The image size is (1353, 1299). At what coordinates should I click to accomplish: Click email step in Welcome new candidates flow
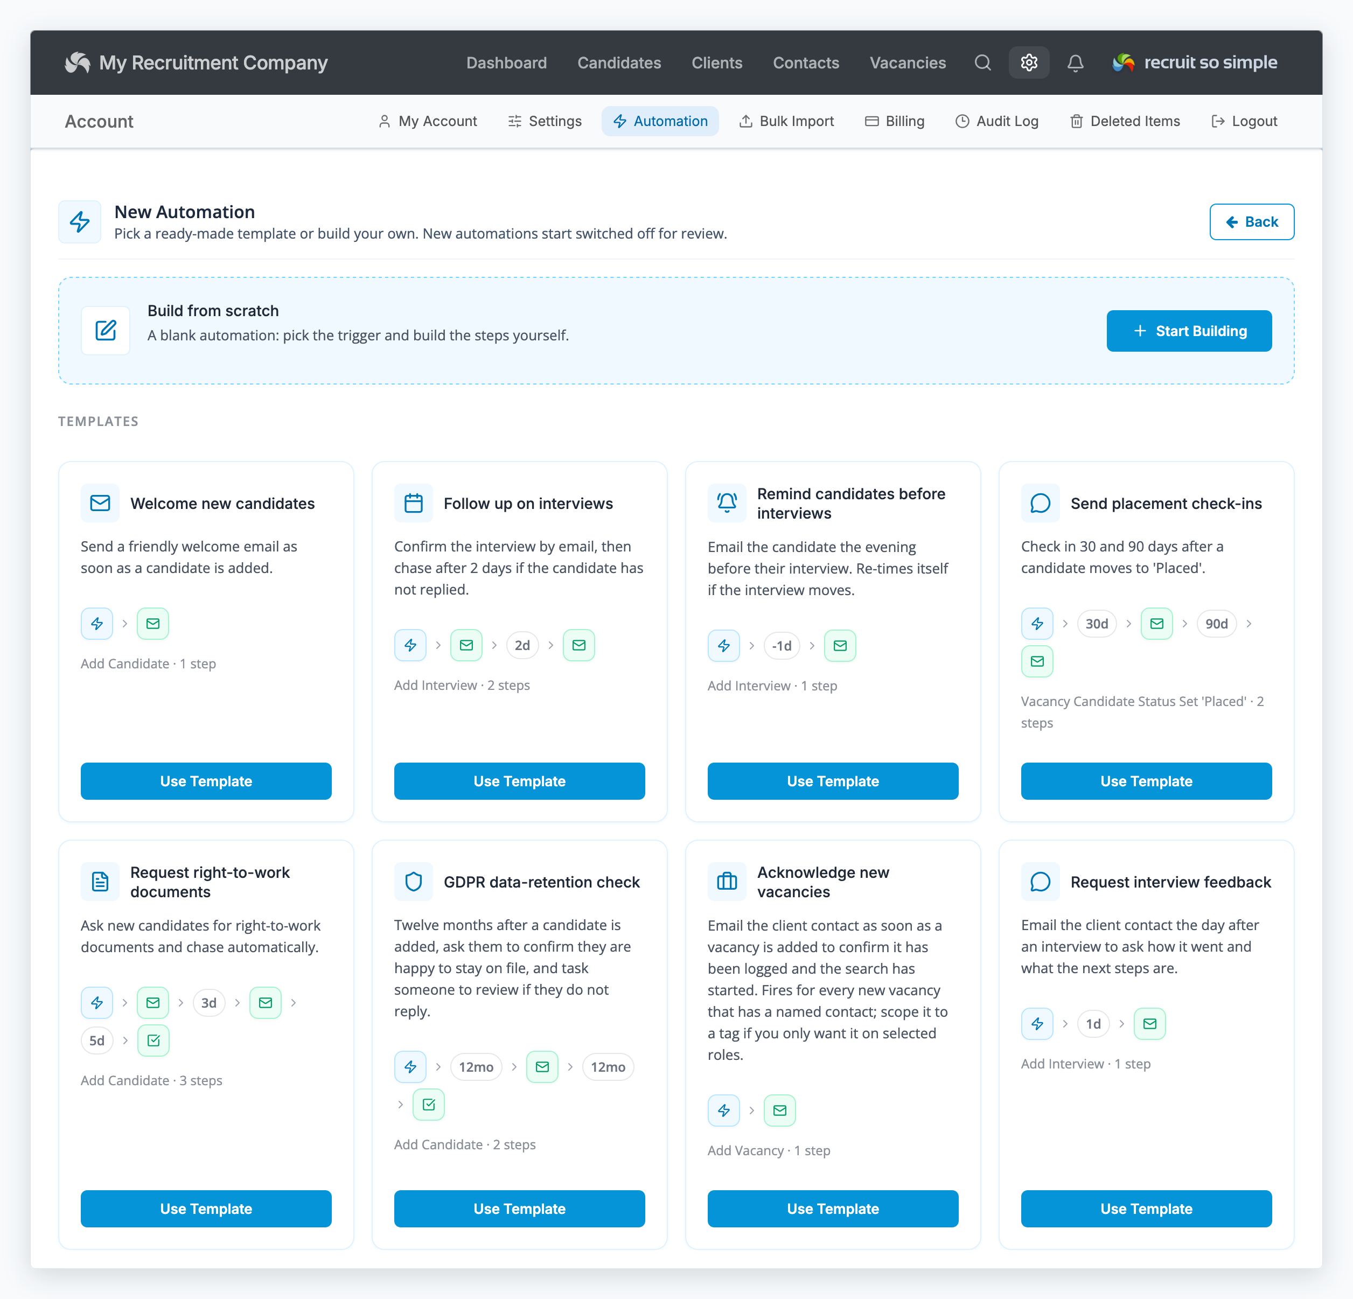click(154, 624)
